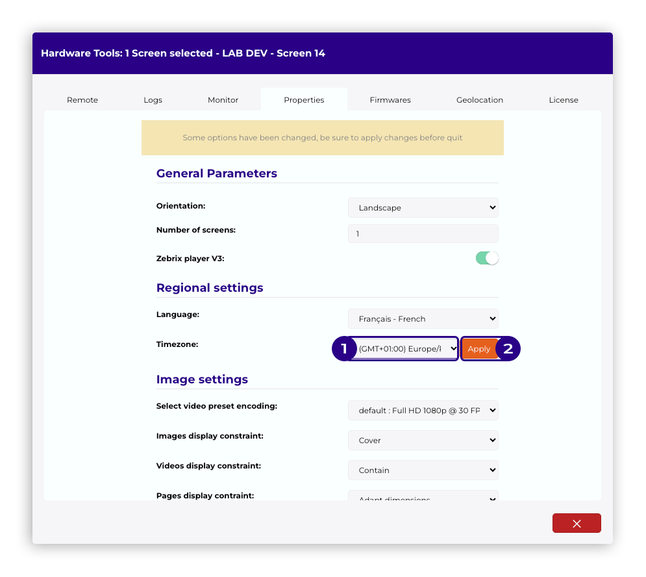Open the License tab

(x=563, y=100)
